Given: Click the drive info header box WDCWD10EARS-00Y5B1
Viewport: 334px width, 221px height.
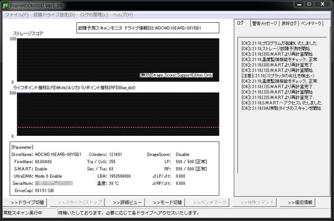Looking at the screenshot, I should (148, 28).
